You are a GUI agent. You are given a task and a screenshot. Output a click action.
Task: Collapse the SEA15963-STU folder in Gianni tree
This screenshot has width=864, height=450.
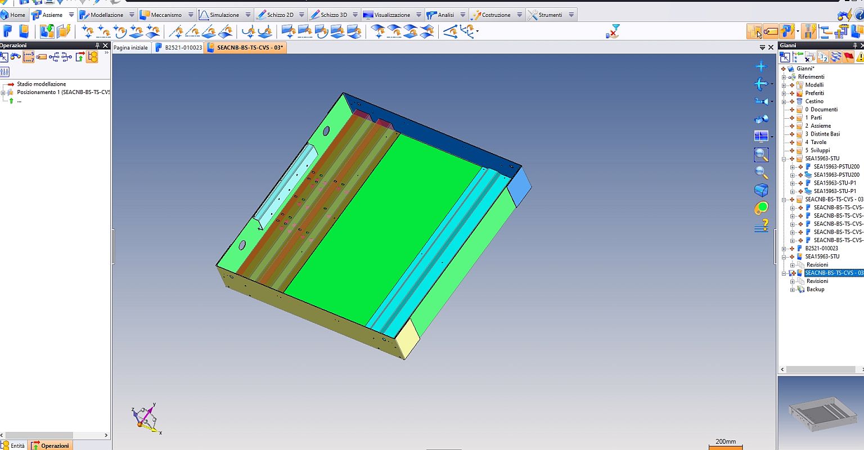(784, 159)
